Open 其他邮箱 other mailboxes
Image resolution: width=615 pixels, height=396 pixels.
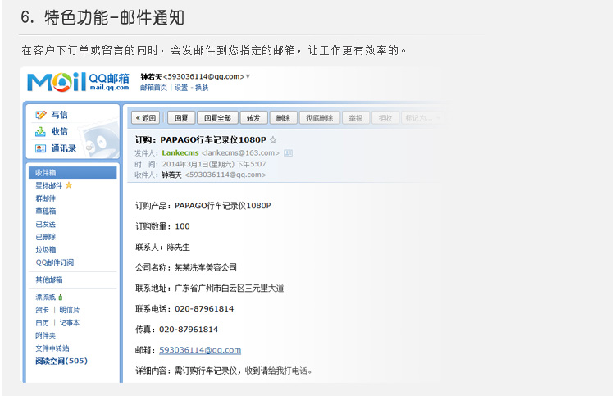point(49,280)
